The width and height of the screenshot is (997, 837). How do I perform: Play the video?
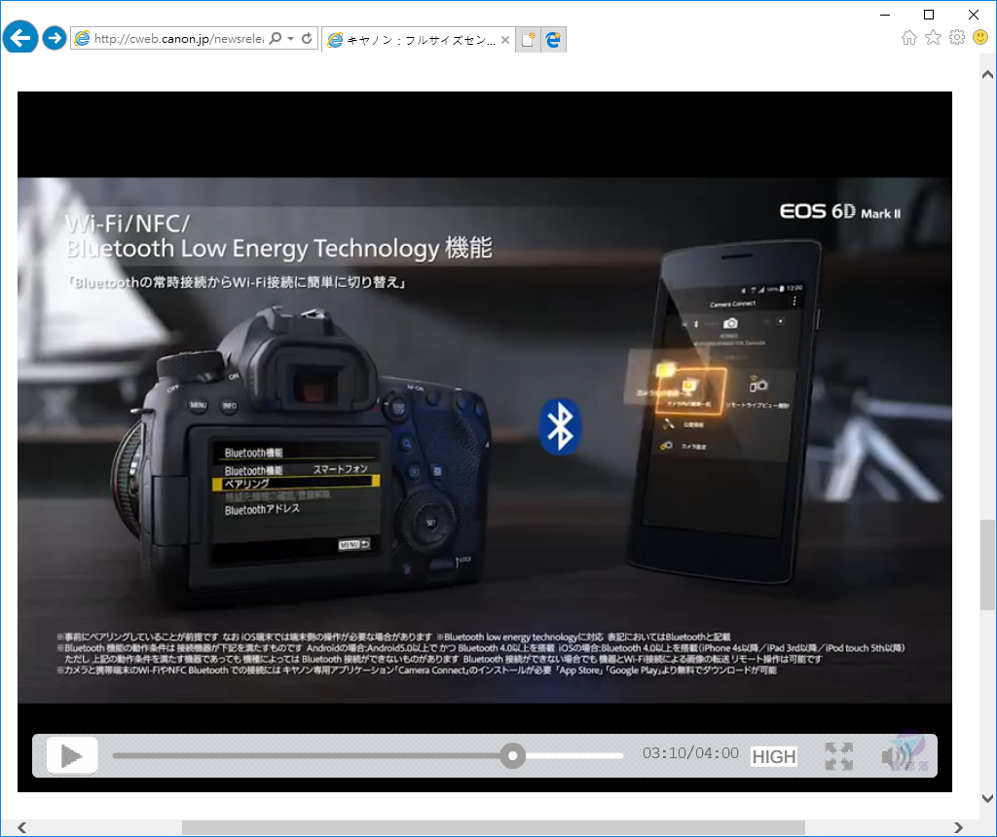pos(72,755)
